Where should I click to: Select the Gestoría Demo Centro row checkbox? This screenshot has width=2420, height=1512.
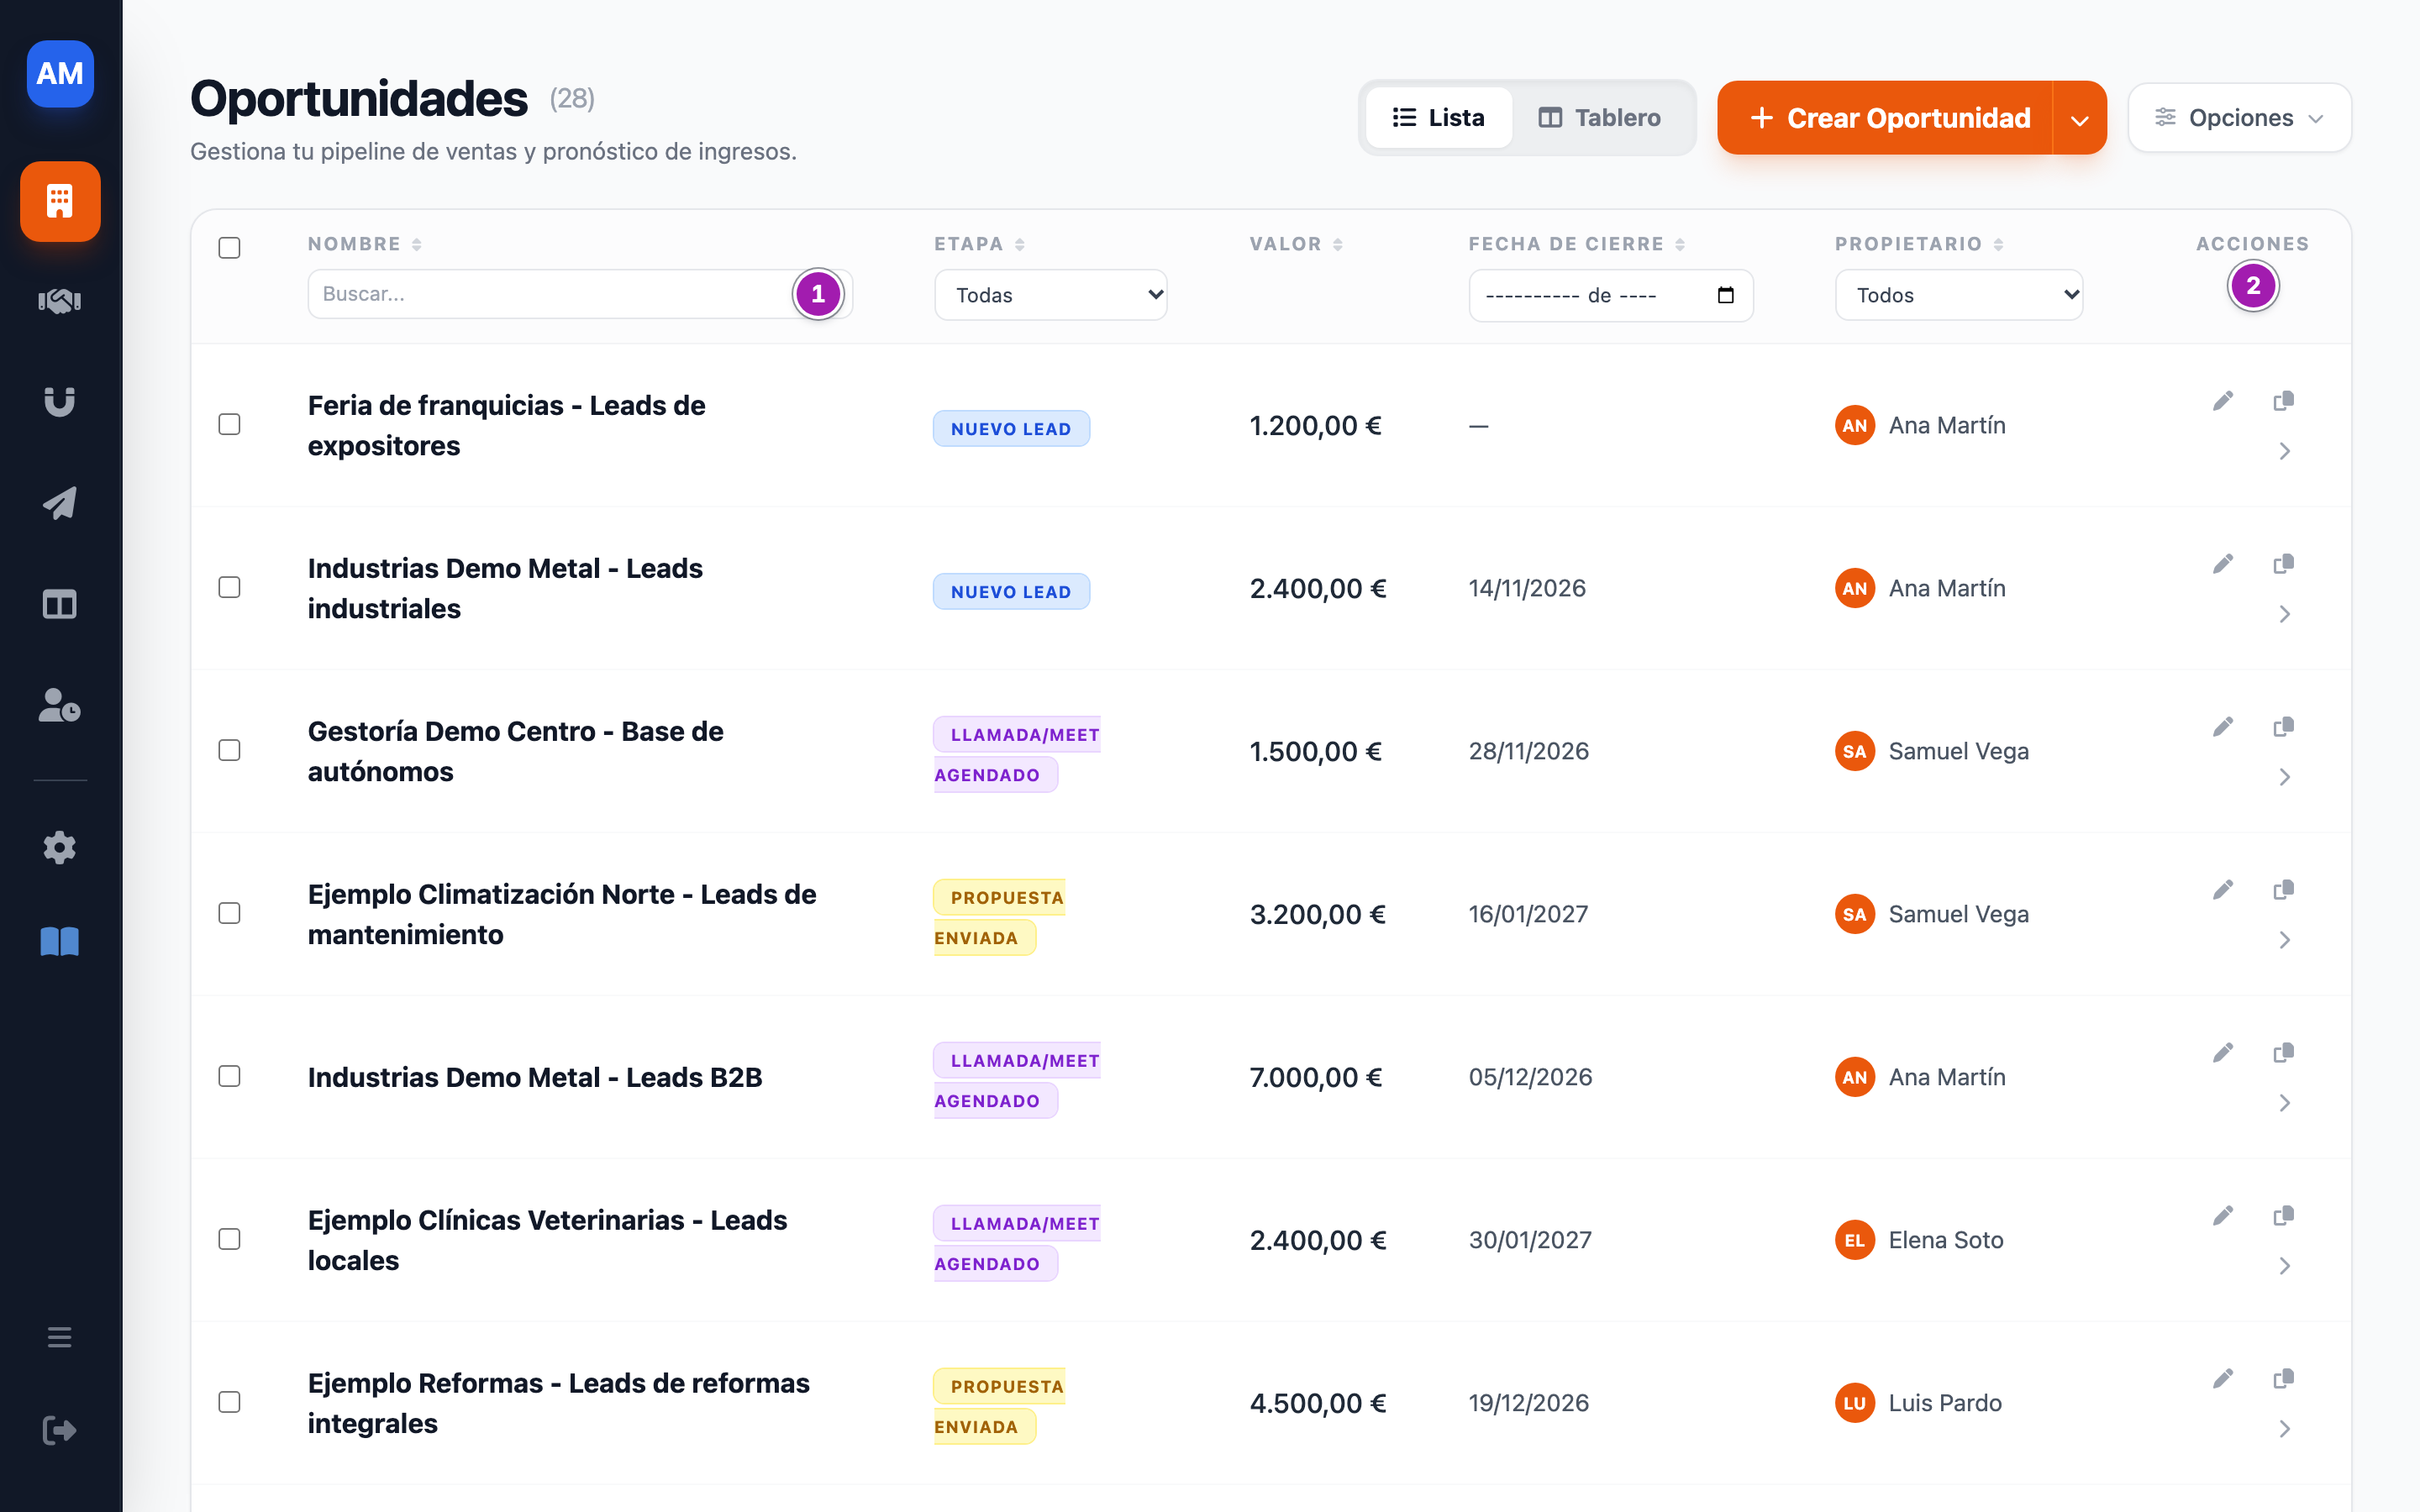(x=230, y=750)
